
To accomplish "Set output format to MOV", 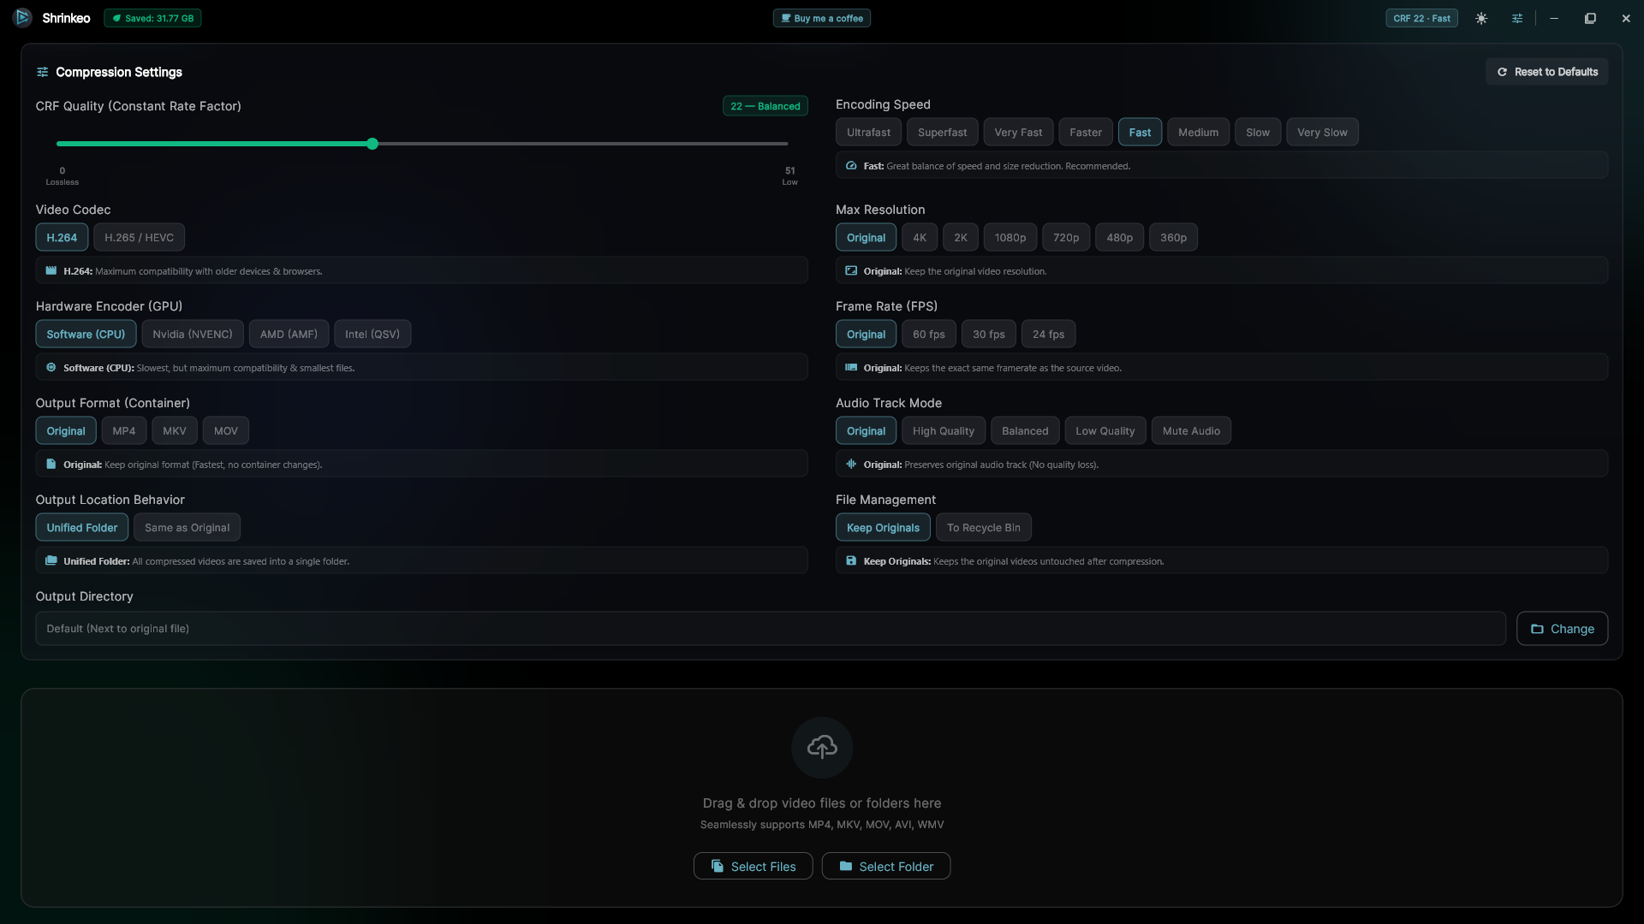I will [226, 430].
